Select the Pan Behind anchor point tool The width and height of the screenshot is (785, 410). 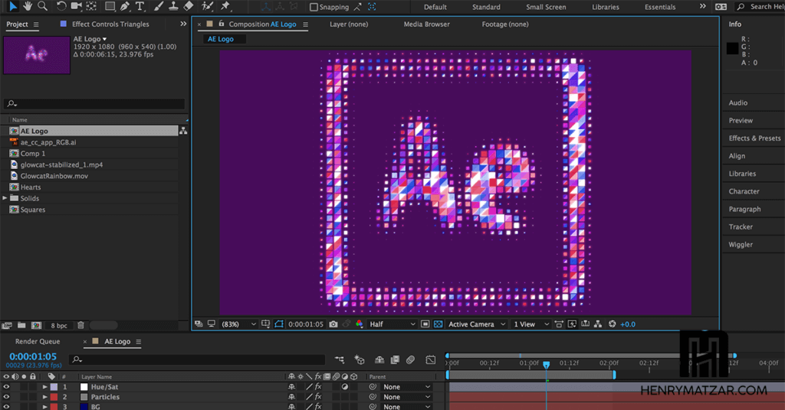[x=91, y=6]
